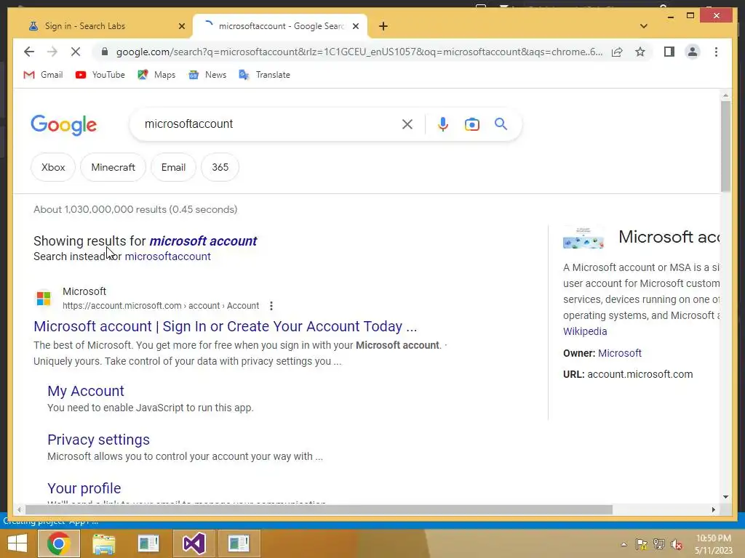Image resolution: width=745 pixels, height=558 pixels.
Task: Open a new tab with plus
Action: point(383,26)
